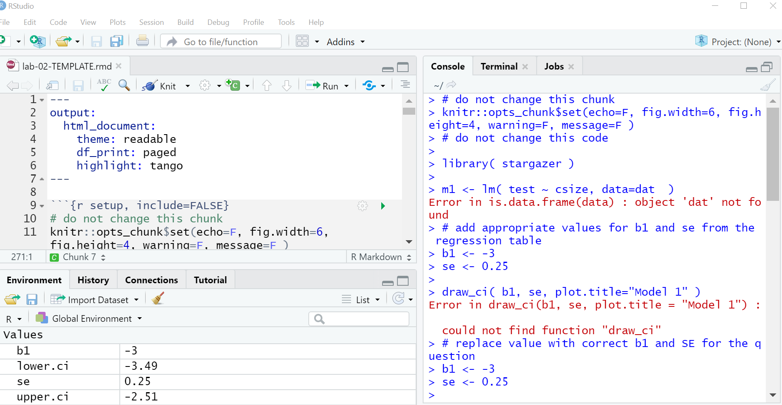Run spell check on the document
The height and width of the screenshot is (405, 782).
(x=103, y=85)
